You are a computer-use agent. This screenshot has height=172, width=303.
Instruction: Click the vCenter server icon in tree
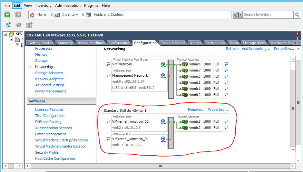coord(11,34)
